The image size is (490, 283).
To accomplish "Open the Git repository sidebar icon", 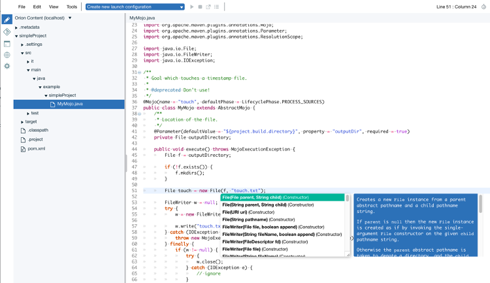I will pos(7,31).
